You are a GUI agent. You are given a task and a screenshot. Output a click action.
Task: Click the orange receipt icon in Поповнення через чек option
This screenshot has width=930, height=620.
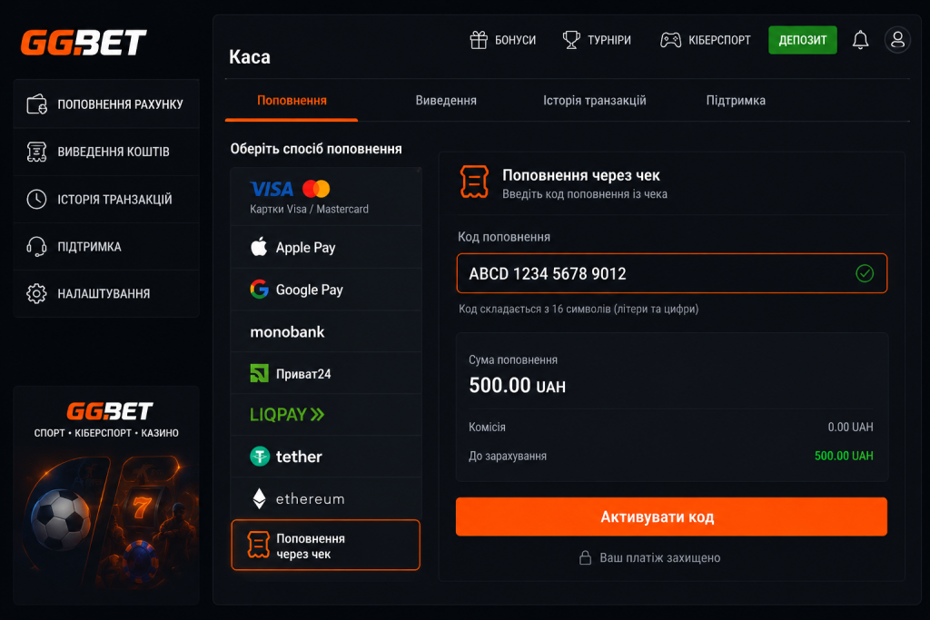pyautogui.click(x=259, y=545)
